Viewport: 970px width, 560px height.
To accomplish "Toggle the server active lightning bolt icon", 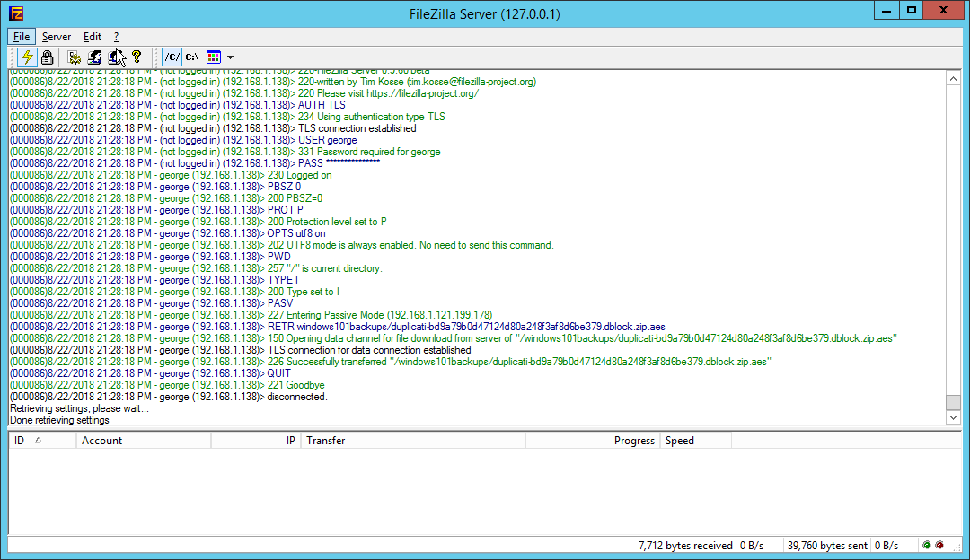I will pyautogui.click(x=27, y=57).
